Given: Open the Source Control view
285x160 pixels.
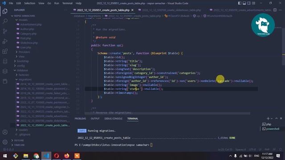Looking at the screenshot, I should point(5,31).
